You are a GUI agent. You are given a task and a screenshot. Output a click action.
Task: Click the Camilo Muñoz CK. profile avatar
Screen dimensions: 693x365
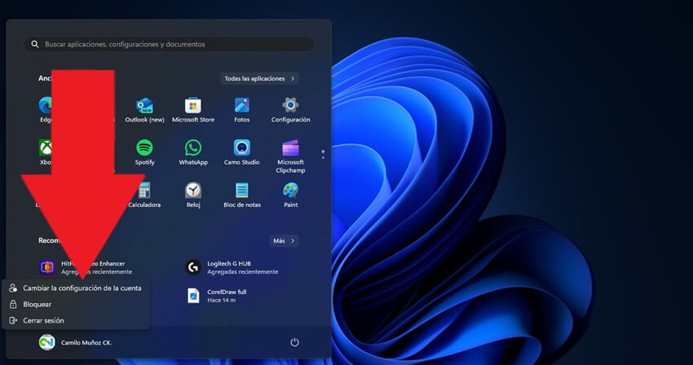pos(46,342)
